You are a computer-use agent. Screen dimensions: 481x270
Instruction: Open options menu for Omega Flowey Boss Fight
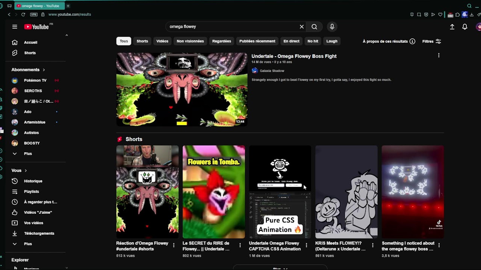click(x=439, y=55)
